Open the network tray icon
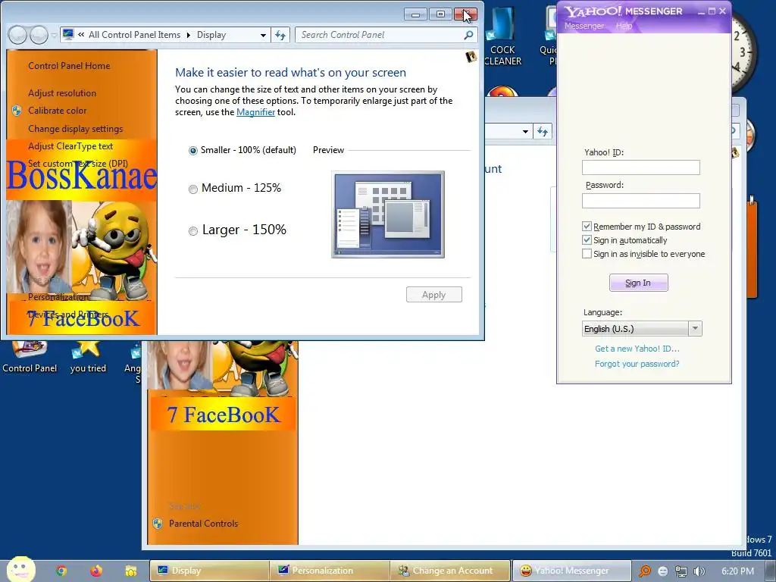This screenshot has width=776, height=582. tap(681, 571)
